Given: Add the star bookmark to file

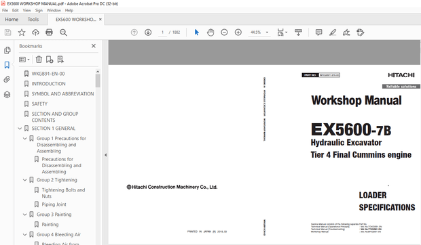Looking at the screenshot, I should (22, 32).
